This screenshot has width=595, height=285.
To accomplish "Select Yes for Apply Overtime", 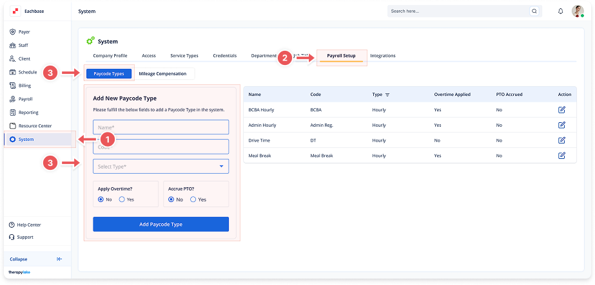I will coord(122,199).
